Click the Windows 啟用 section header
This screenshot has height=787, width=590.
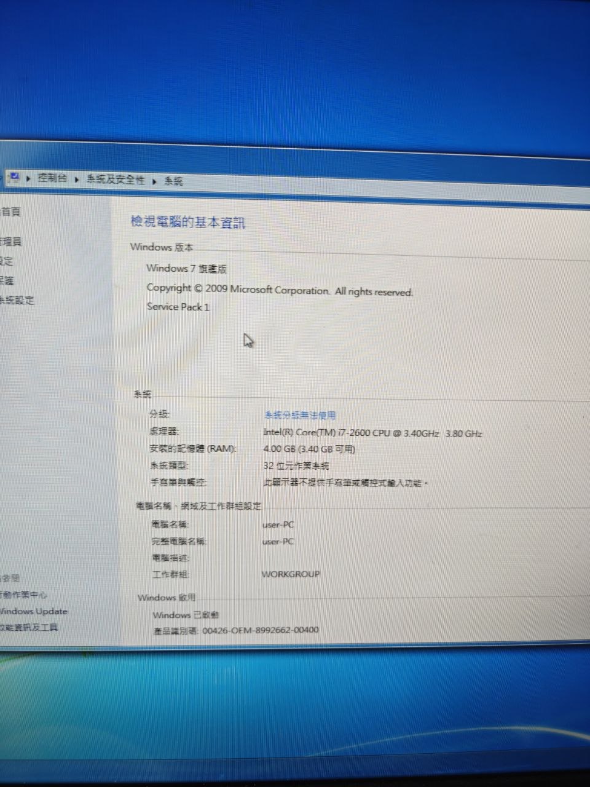[x=167, y=598]
